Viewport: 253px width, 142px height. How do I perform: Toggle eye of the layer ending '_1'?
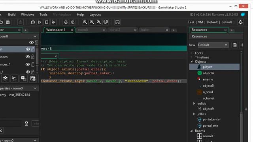[28, 72]
